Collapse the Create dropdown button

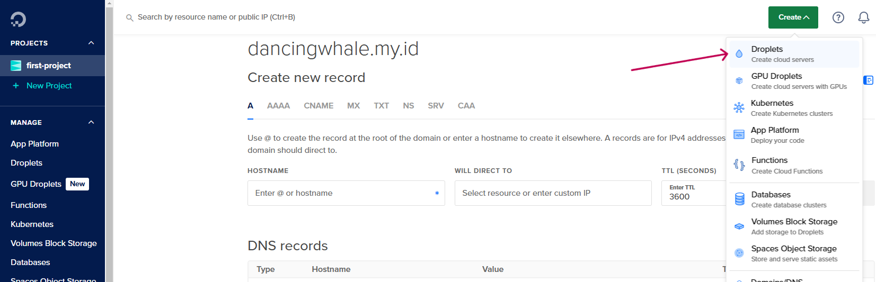point(793,17)
